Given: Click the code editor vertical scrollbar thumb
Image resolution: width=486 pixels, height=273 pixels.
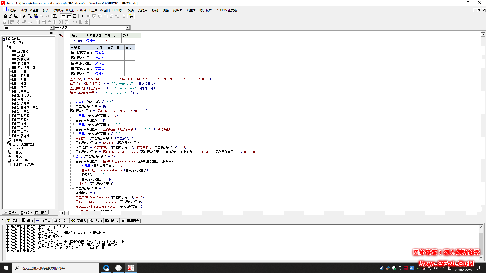Looking at the screenshot, I should 483,57.
